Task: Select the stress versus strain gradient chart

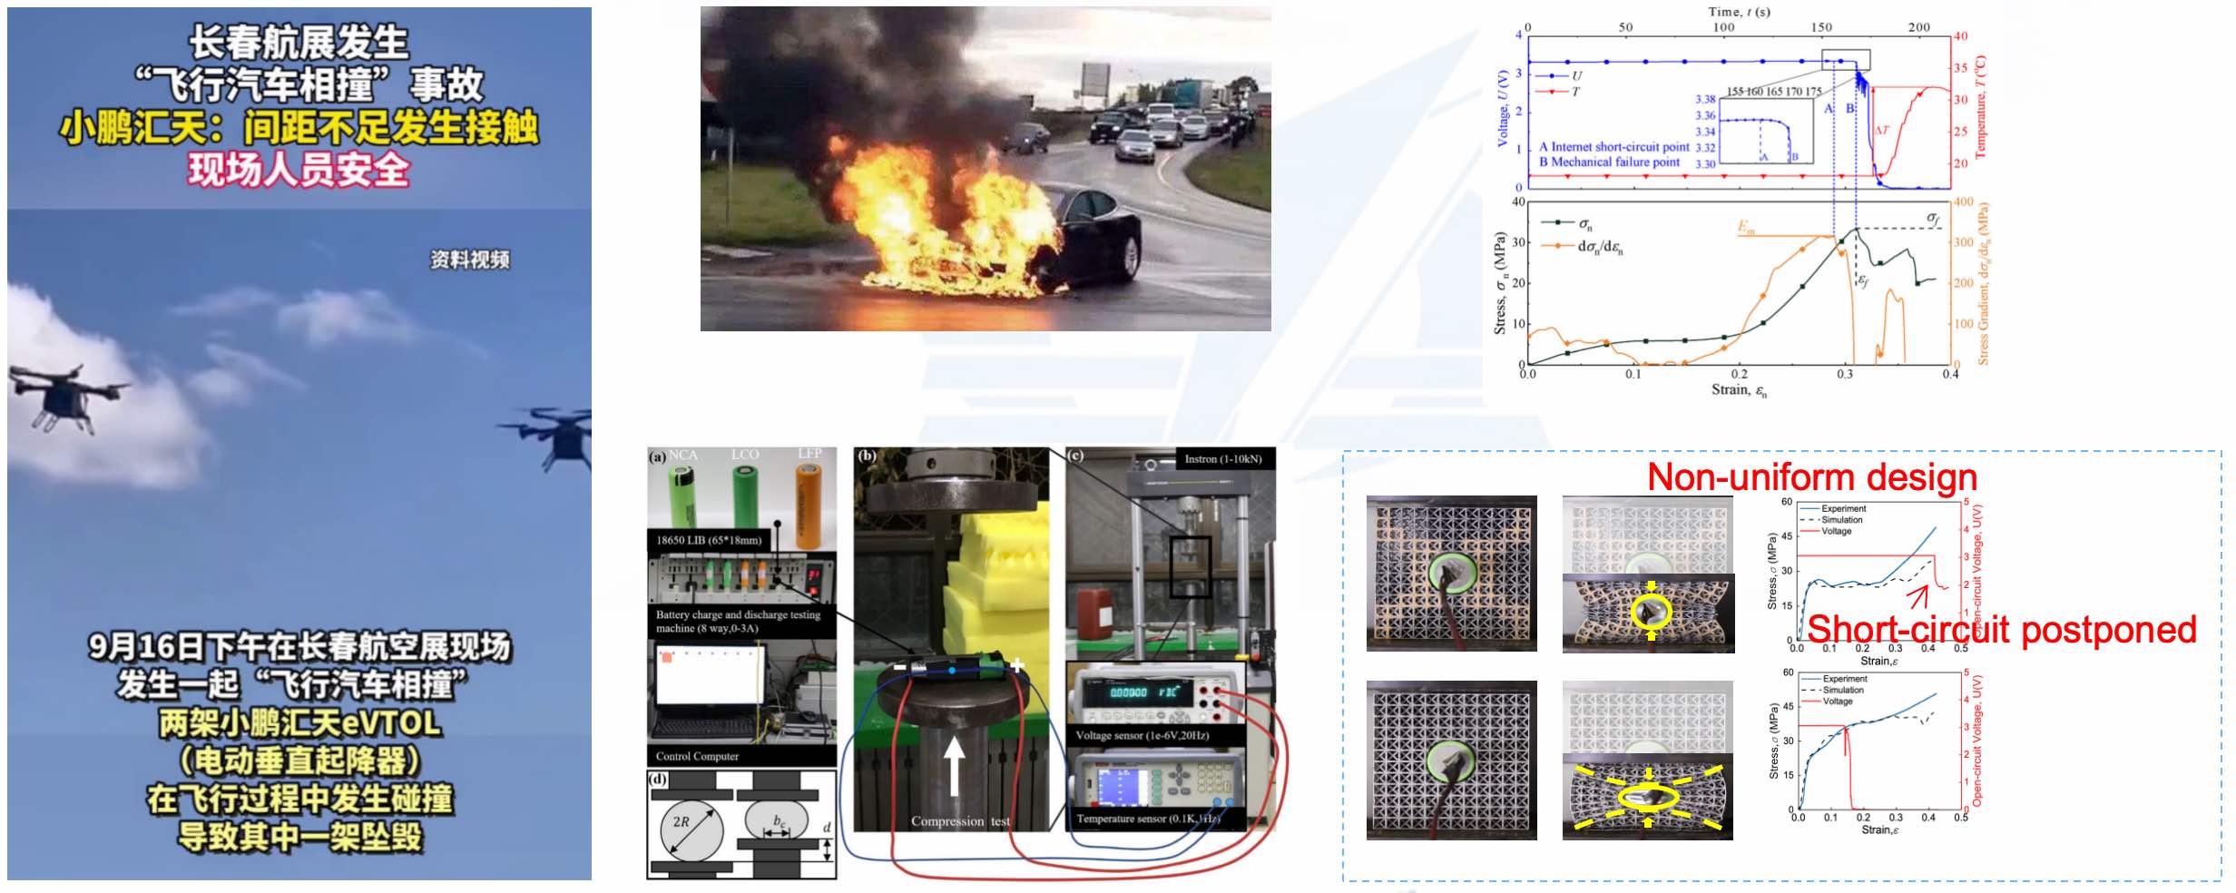Action: [1738, 290]
